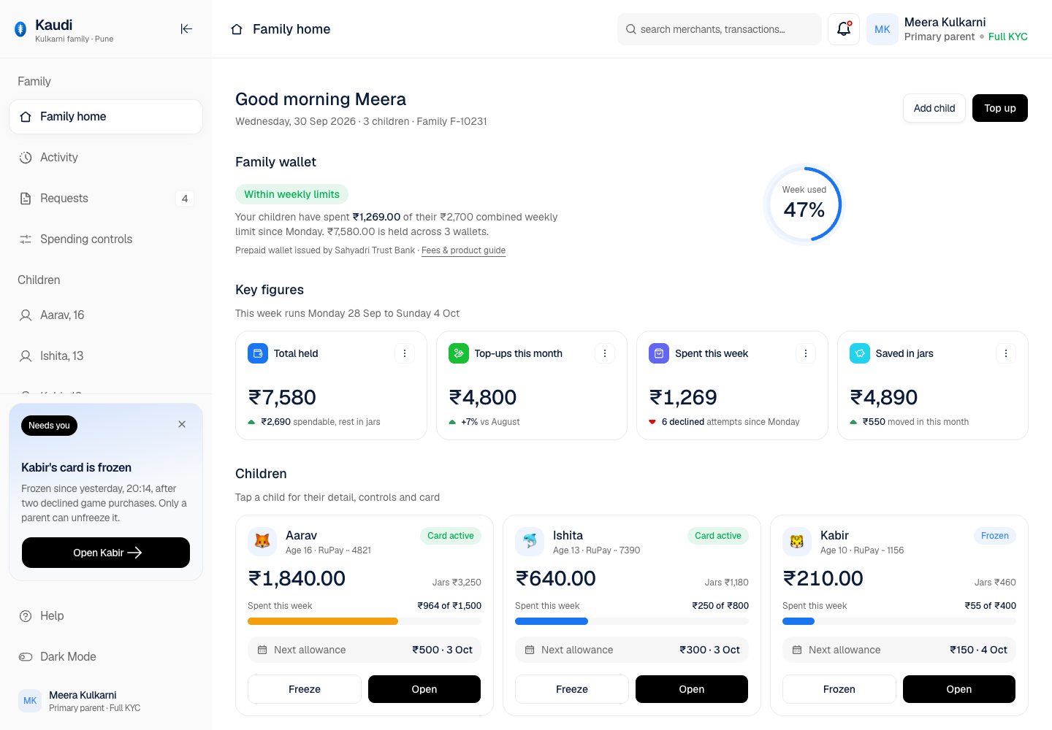Dismiss the Kabir's card frozen notice
Viewport: 1052px width, 730px height.
182,424
